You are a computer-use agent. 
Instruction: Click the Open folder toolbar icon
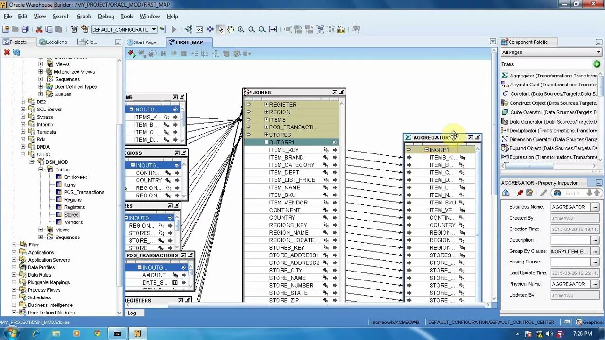(x=15, y=29)
